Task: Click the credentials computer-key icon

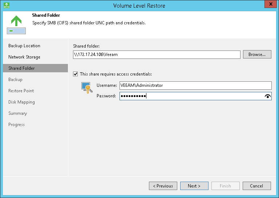Action: 87,88
